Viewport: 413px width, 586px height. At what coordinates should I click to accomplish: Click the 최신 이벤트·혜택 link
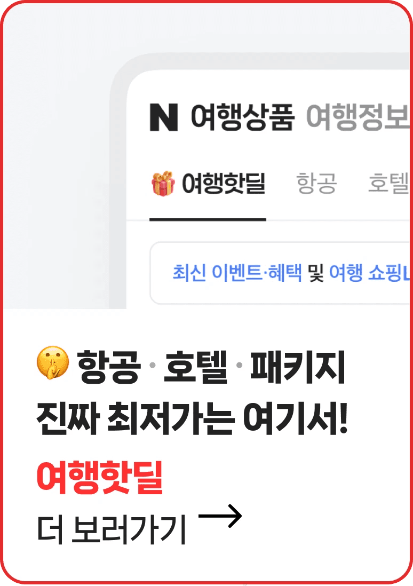tap(237, 272)
